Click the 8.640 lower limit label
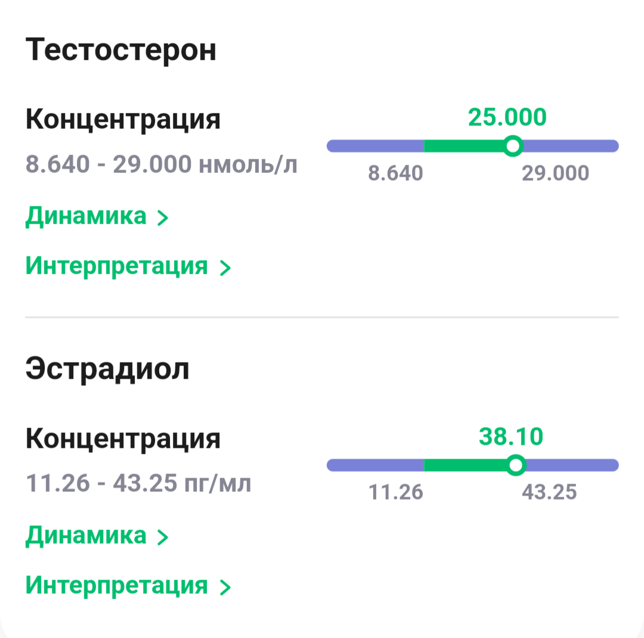The height and width of the screenshot is (638, 644). [x=395, y=174]
